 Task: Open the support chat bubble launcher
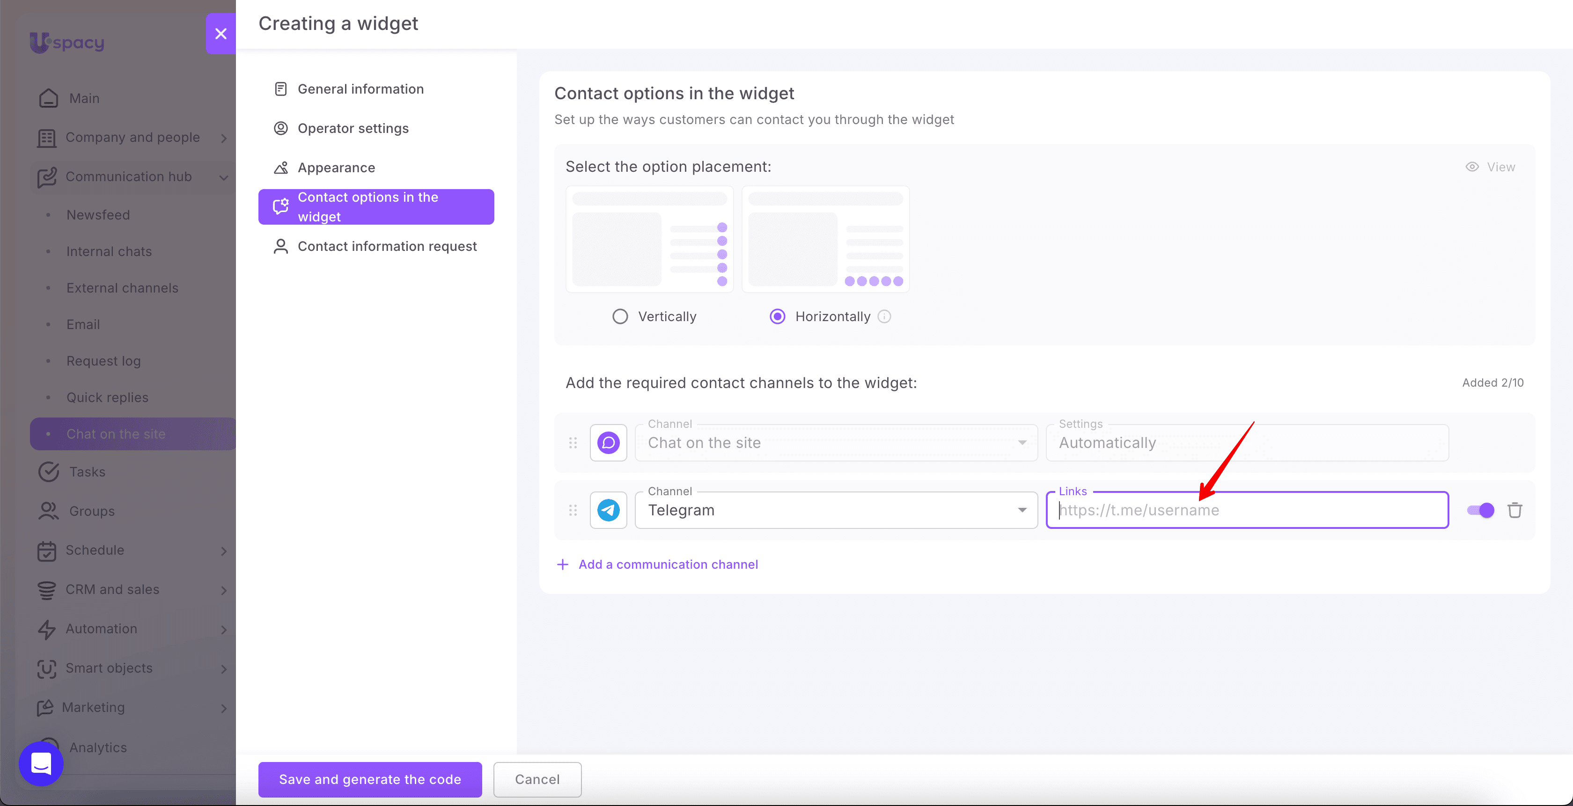[x=41, y=763]
